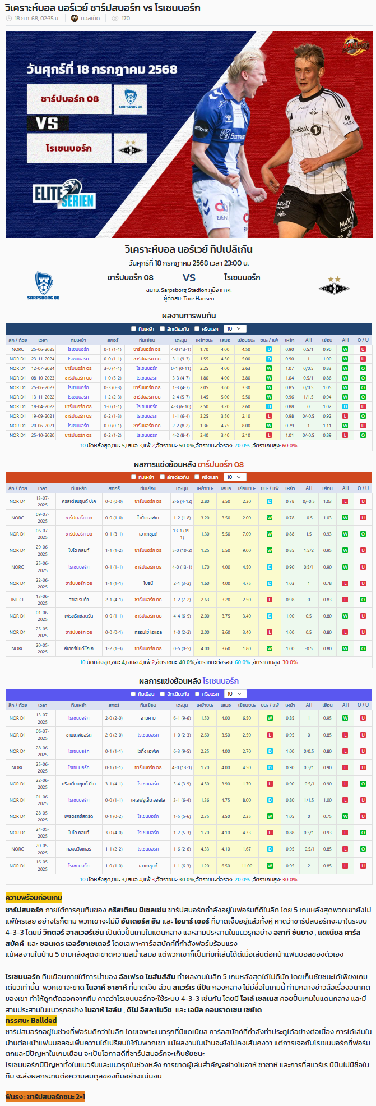The height and width of the screenshot is (1106, 376).
Task: Click L result badge in head-to-head 19-09-2021 row
Action: click(x=269, y=416)
